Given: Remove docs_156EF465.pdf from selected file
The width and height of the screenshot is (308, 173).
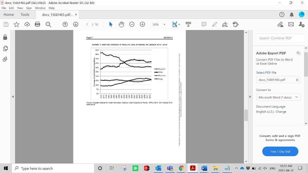Looking at the screenshot, I should coord(297,80).
